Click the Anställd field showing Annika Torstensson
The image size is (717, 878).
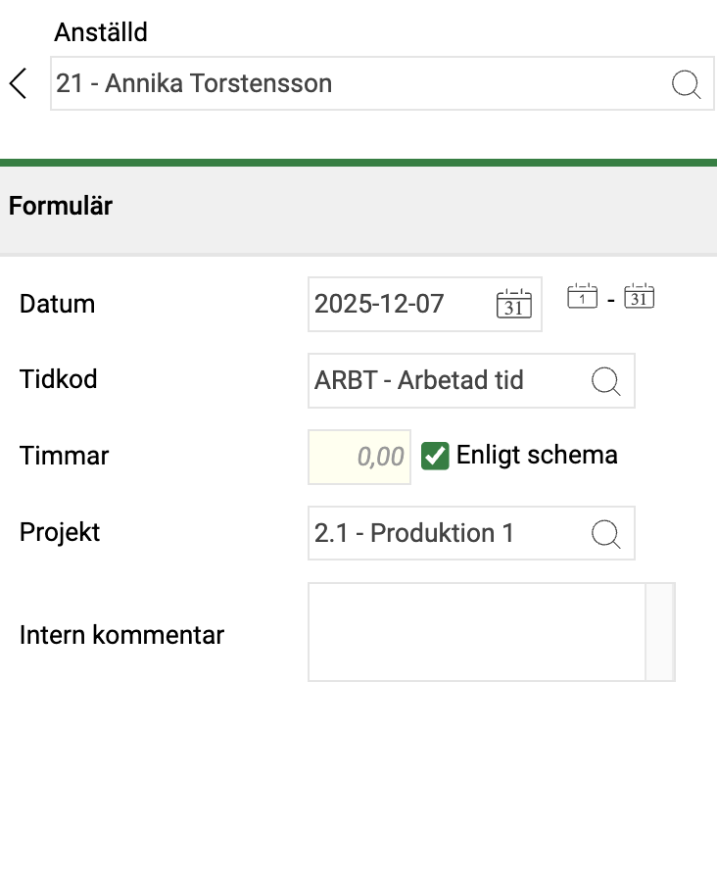[x=353, y=84]
